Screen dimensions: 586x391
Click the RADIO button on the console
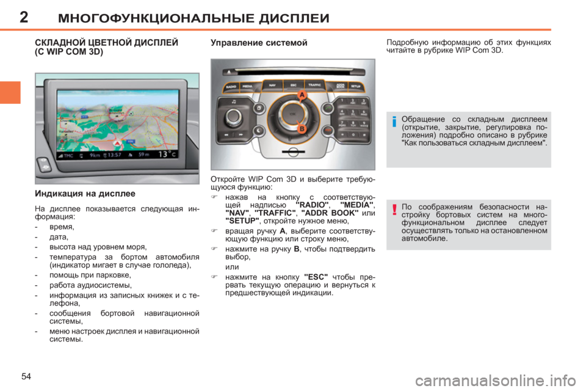coord(231,87)
